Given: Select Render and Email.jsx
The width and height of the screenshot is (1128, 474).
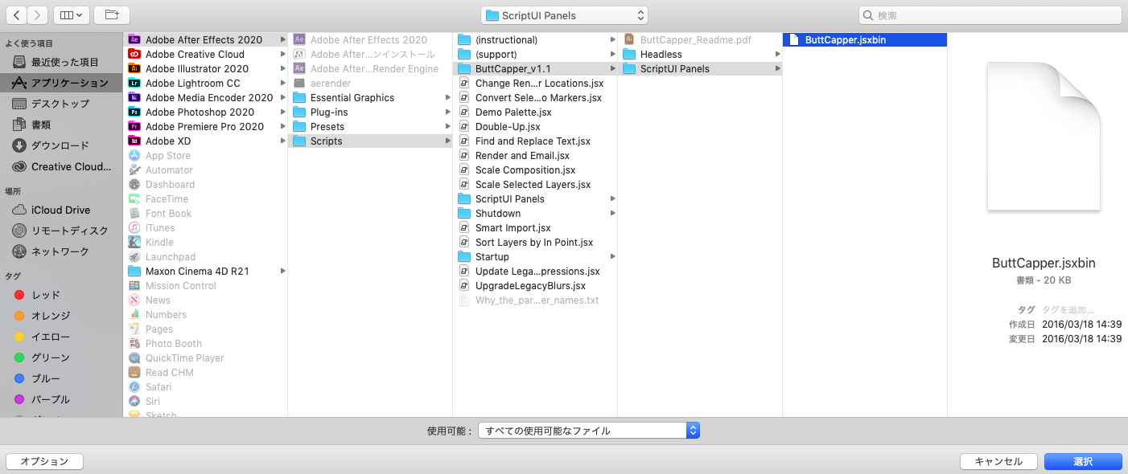Looking at the screenshot, I should coord(535,155).
